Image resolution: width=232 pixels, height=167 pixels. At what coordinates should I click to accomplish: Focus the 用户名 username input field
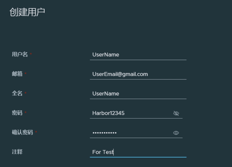click(x=138, y=55)
